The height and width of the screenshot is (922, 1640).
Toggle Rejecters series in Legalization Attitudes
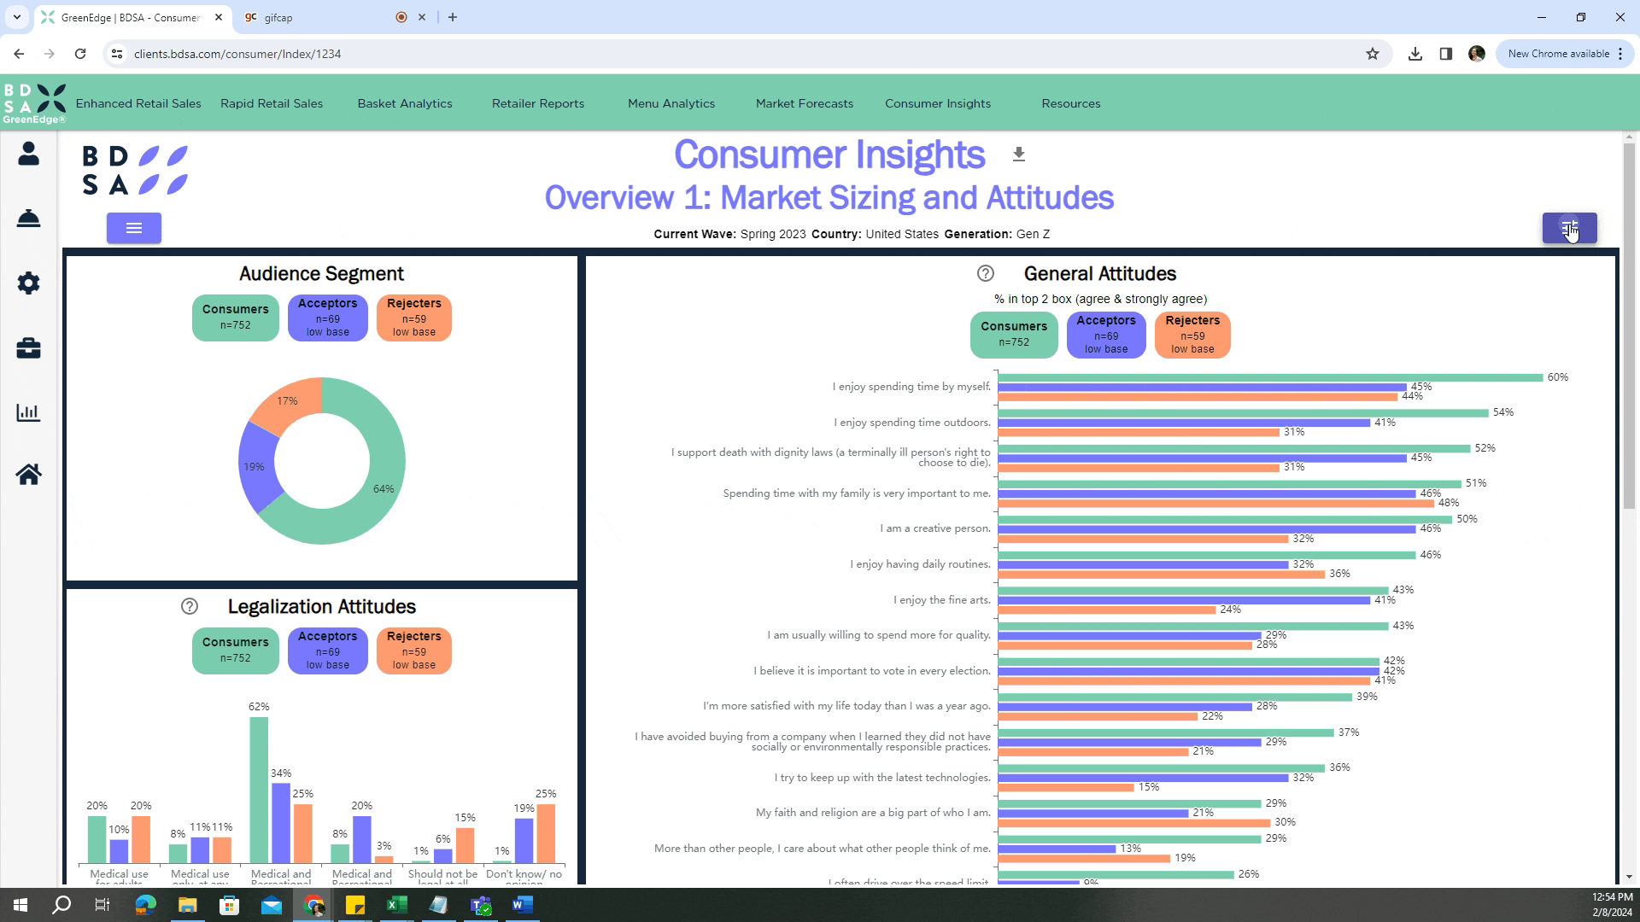point(413,650)
